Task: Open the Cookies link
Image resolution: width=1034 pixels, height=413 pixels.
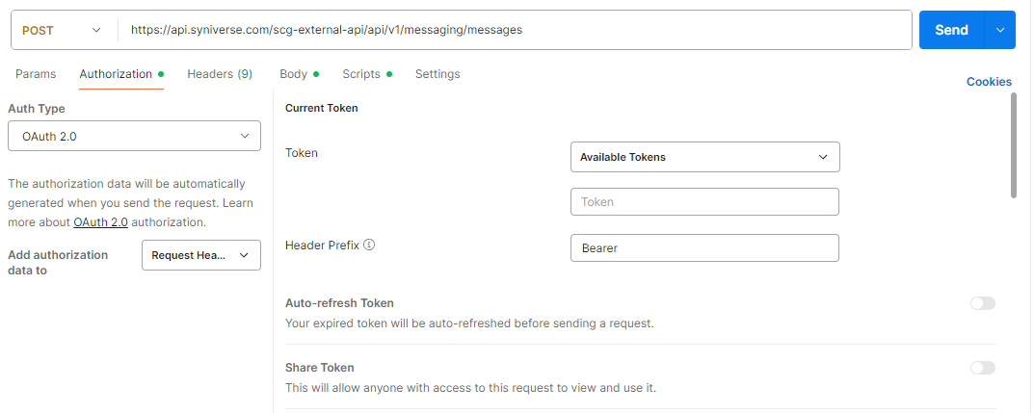Action: (x=989, y=82)
